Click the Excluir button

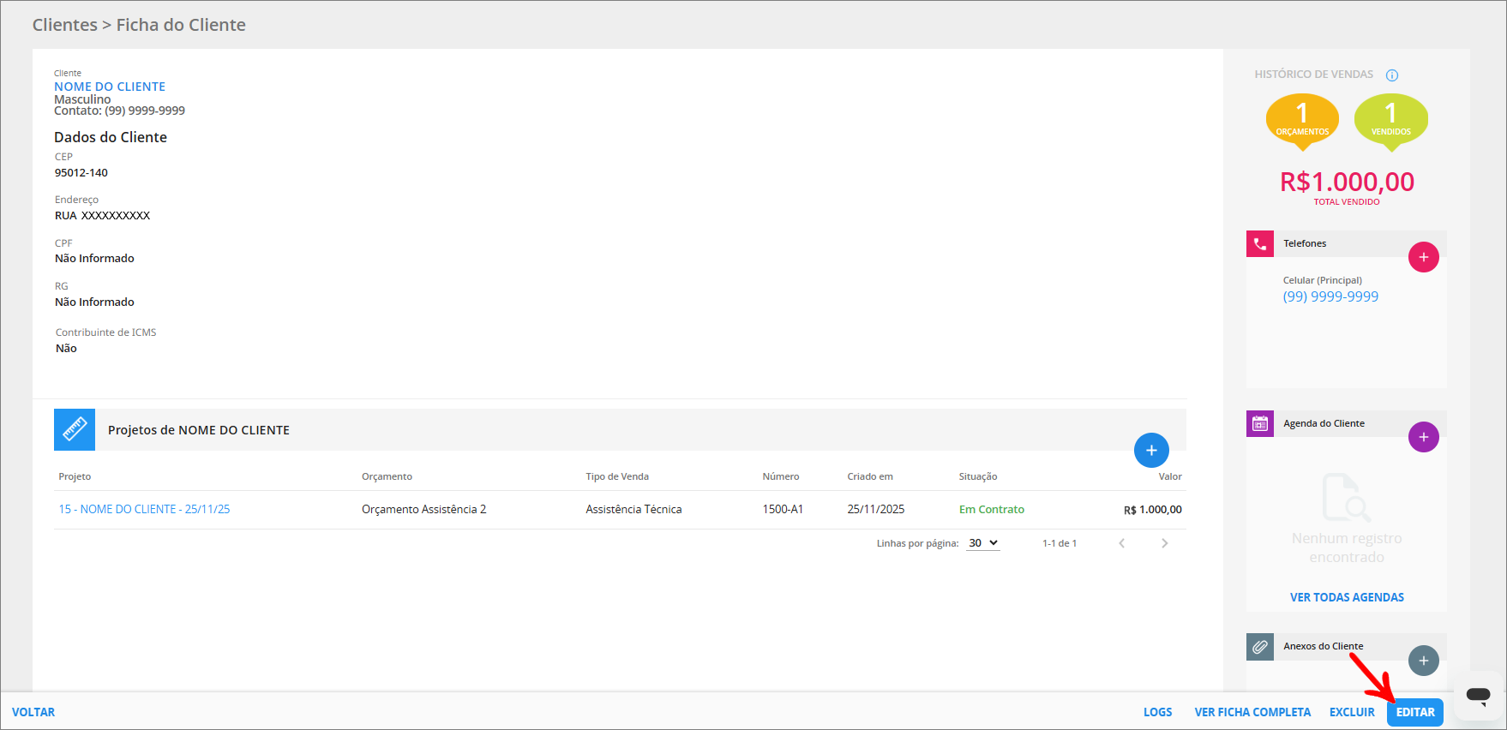click(1352, 712)
